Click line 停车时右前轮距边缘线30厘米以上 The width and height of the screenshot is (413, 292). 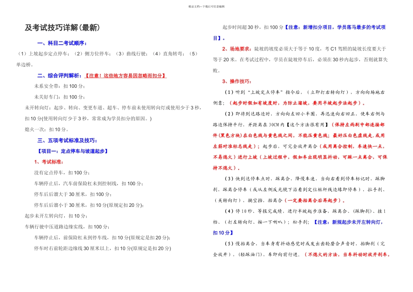coord(103,248)
